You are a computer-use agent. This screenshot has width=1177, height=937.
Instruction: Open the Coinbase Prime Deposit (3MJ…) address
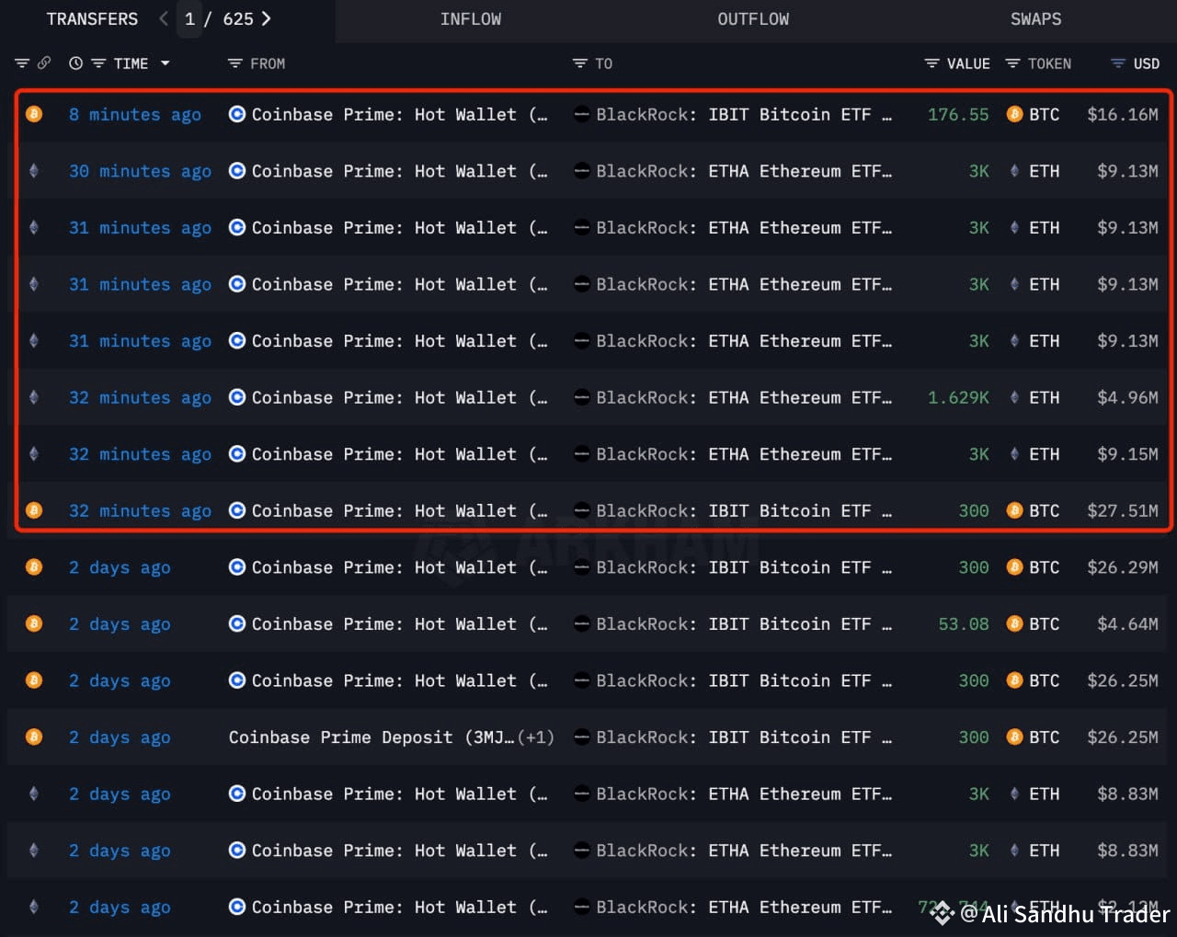point(371,737)
